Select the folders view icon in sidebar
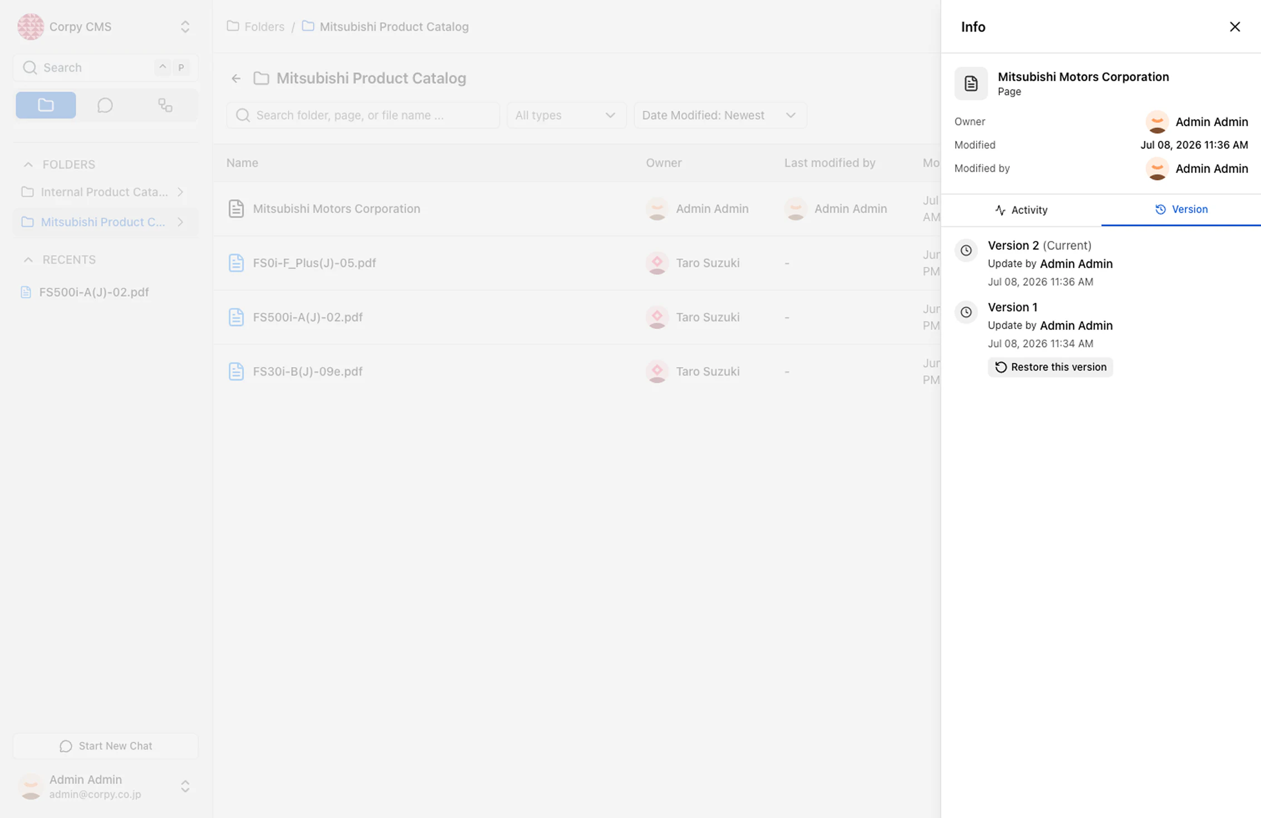Screen dimensions: 1261x818 click(x=46, y=105)
